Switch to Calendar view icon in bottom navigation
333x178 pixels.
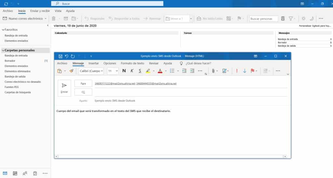[x=15, y=173]
